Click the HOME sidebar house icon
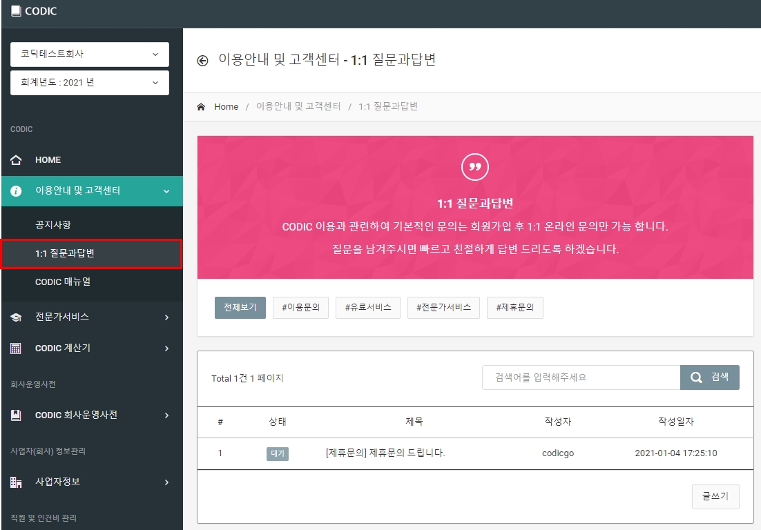This screenshot has width=761, height=530. click(16, 160)
